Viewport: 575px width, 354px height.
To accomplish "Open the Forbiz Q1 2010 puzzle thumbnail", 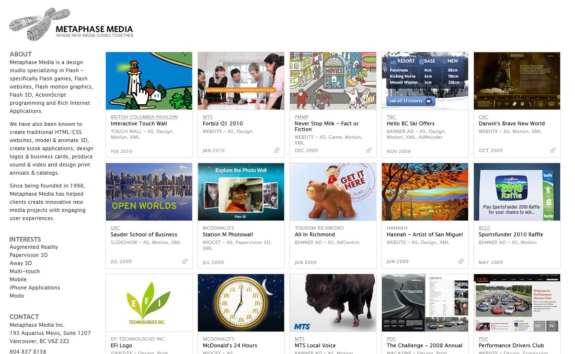I will (x=241, y=81).
